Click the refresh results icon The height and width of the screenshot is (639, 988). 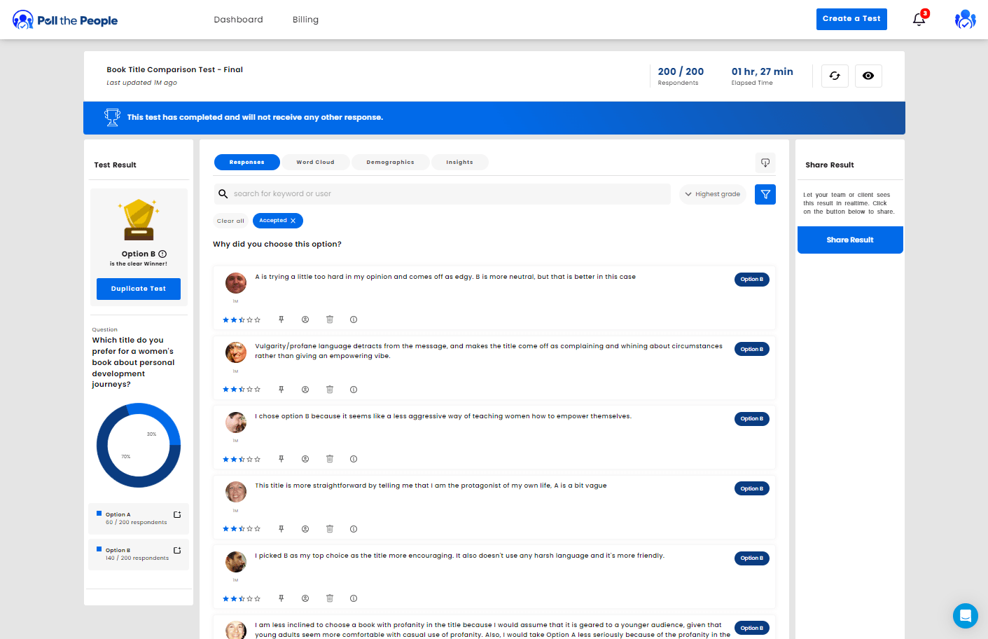(x=835, y=76)
